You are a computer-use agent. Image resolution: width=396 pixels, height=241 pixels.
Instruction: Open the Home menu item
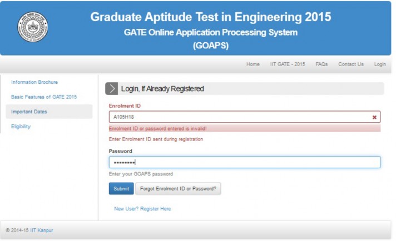pyautogui.click(x=253, y=64)
